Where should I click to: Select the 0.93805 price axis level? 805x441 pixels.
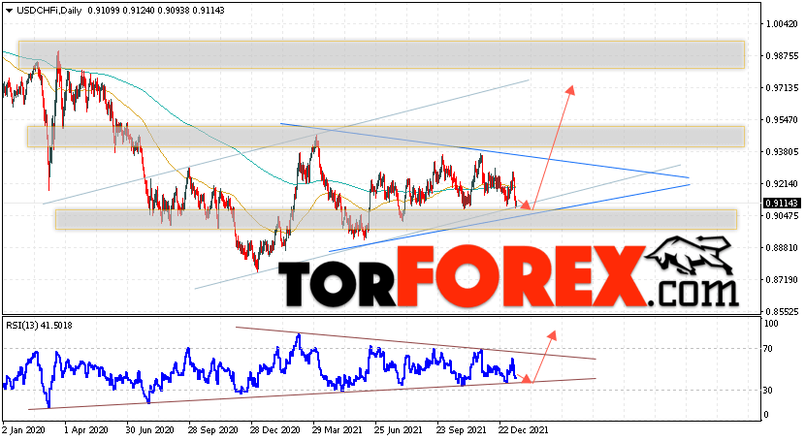(782, 151)
